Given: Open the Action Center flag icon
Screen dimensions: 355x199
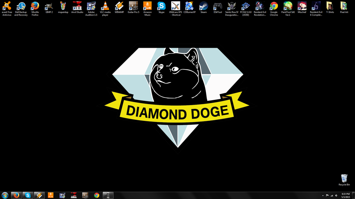Looking at the screenshot, I should click(327, 196).
